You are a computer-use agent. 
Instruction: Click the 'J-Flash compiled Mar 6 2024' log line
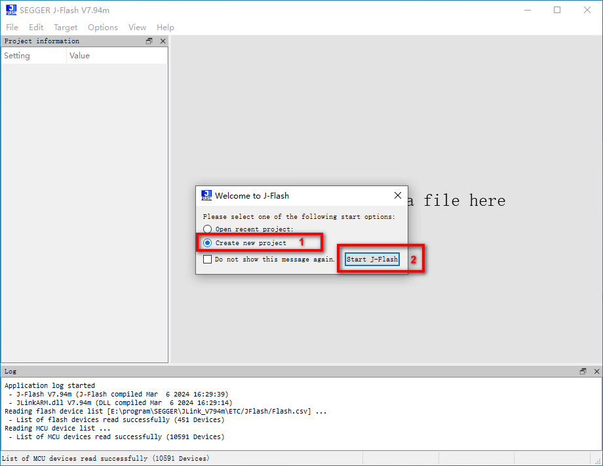coord(119,395)
